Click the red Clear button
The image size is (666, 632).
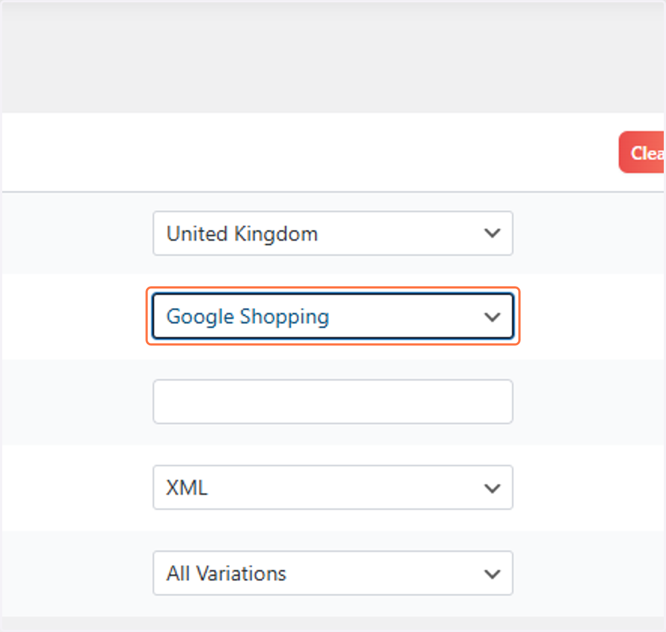(642, 153)
